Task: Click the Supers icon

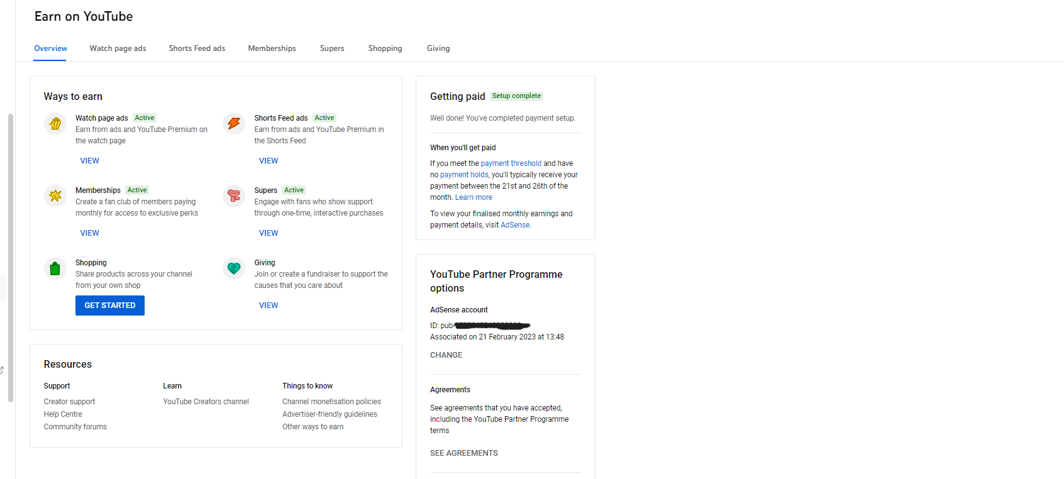Action: point(234,196)
